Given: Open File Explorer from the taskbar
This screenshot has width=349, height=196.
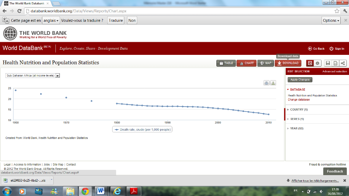Looking at the screenshot, I should [x=70, y=191].
